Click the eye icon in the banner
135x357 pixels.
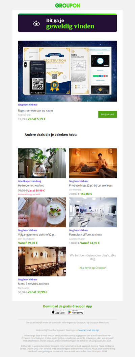36,23
